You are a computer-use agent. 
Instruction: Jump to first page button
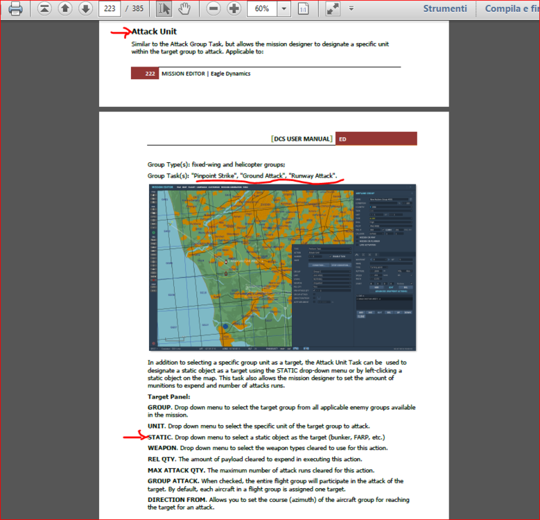tap(44, 8)
